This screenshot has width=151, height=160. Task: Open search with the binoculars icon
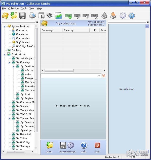pyautogui.click(x=50, y=16)
